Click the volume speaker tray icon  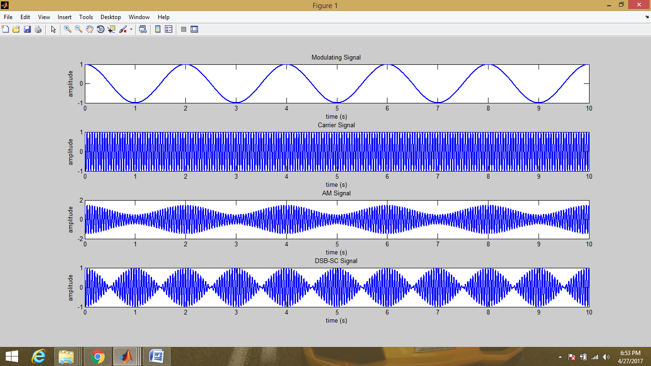606,357
